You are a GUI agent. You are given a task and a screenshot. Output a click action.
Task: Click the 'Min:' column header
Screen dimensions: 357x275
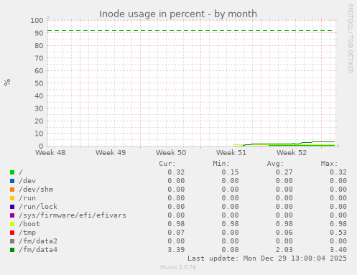pos(221,164)
